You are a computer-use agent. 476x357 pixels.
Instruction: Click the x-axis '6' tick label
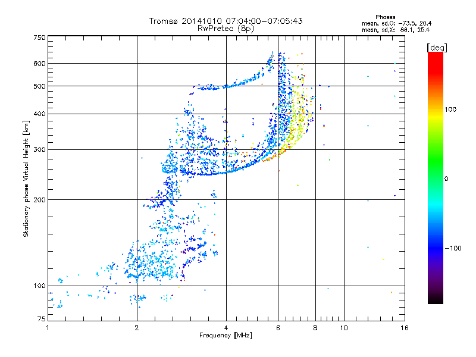pos(278,328)
